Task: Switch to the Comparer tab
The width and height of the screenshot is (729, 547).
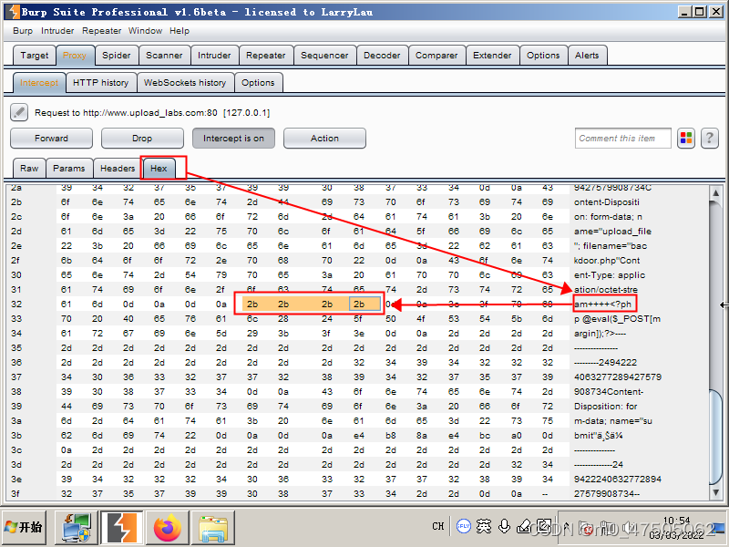Action: tap(436, 56)
